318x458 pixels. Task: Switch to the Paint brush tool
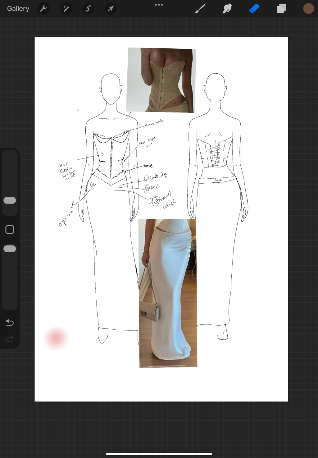pos(200,8)
